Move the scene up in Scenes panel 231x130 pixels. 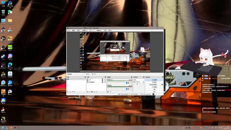72,92
